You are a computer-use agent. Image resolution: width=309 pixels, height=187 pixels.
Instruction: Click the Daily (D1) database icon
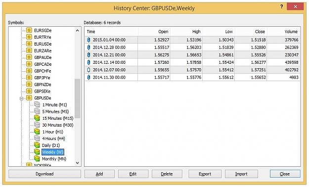click(37, 145)
